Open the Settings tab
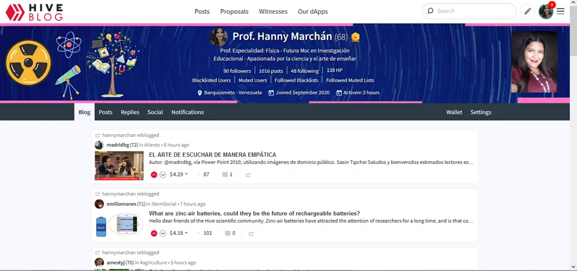Screen dimensions: 577x272 point(481,112)
